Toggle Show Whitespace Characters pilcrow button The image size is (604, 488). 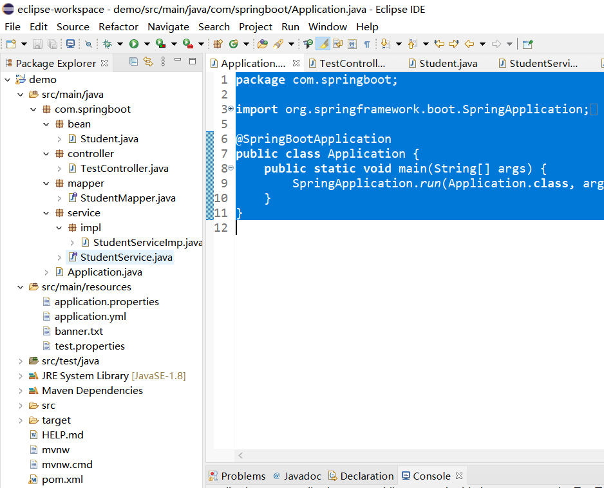pyautogui.click(x=367, y=44)
